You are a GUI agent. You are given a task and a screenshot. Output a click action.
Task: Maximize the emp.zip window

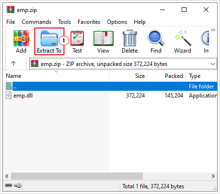tap(184, 10)
